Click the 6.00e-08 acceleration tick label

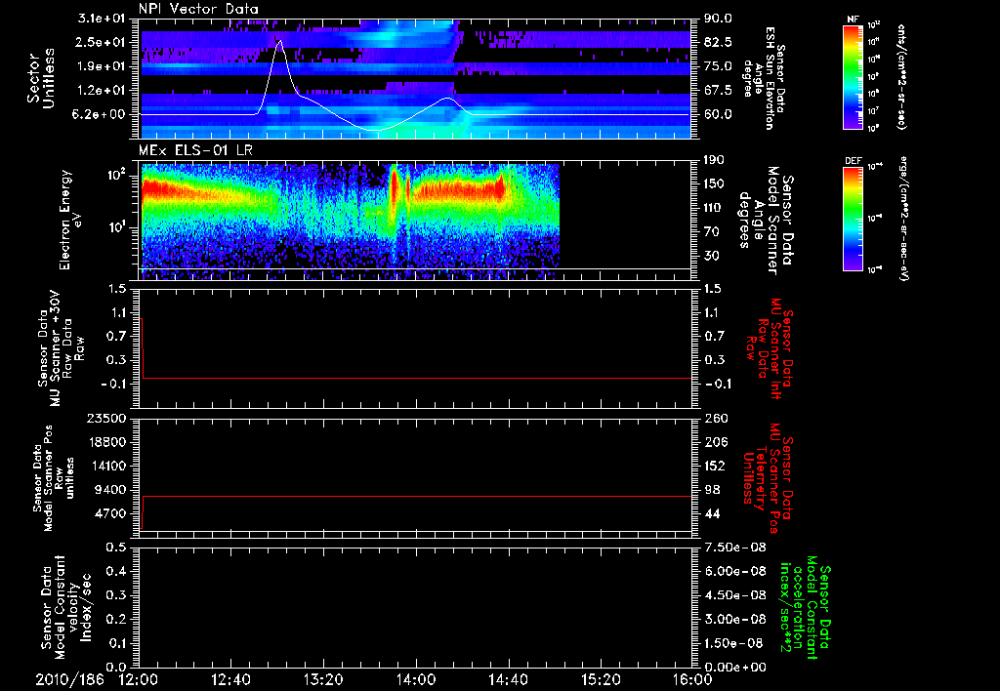tap(735, 571)
